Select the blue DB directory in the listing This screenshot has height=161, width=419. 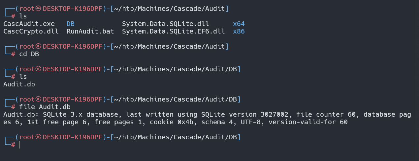click(70, 24)
